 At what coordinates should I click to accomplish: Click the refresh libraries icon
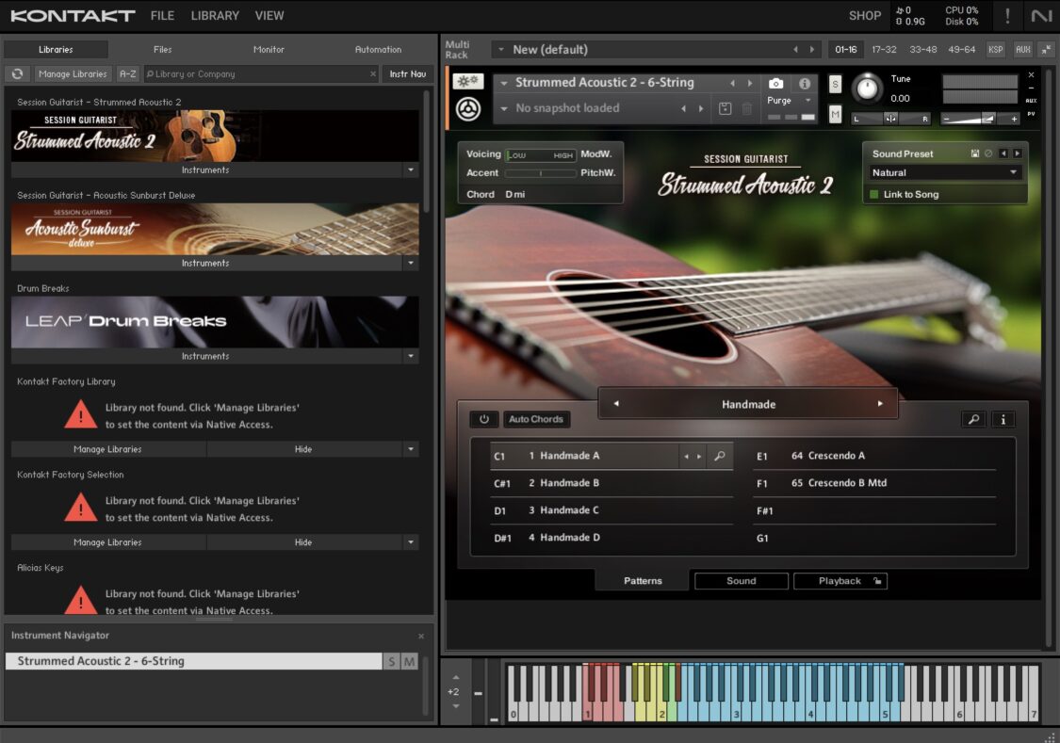[x=17, y=73]
